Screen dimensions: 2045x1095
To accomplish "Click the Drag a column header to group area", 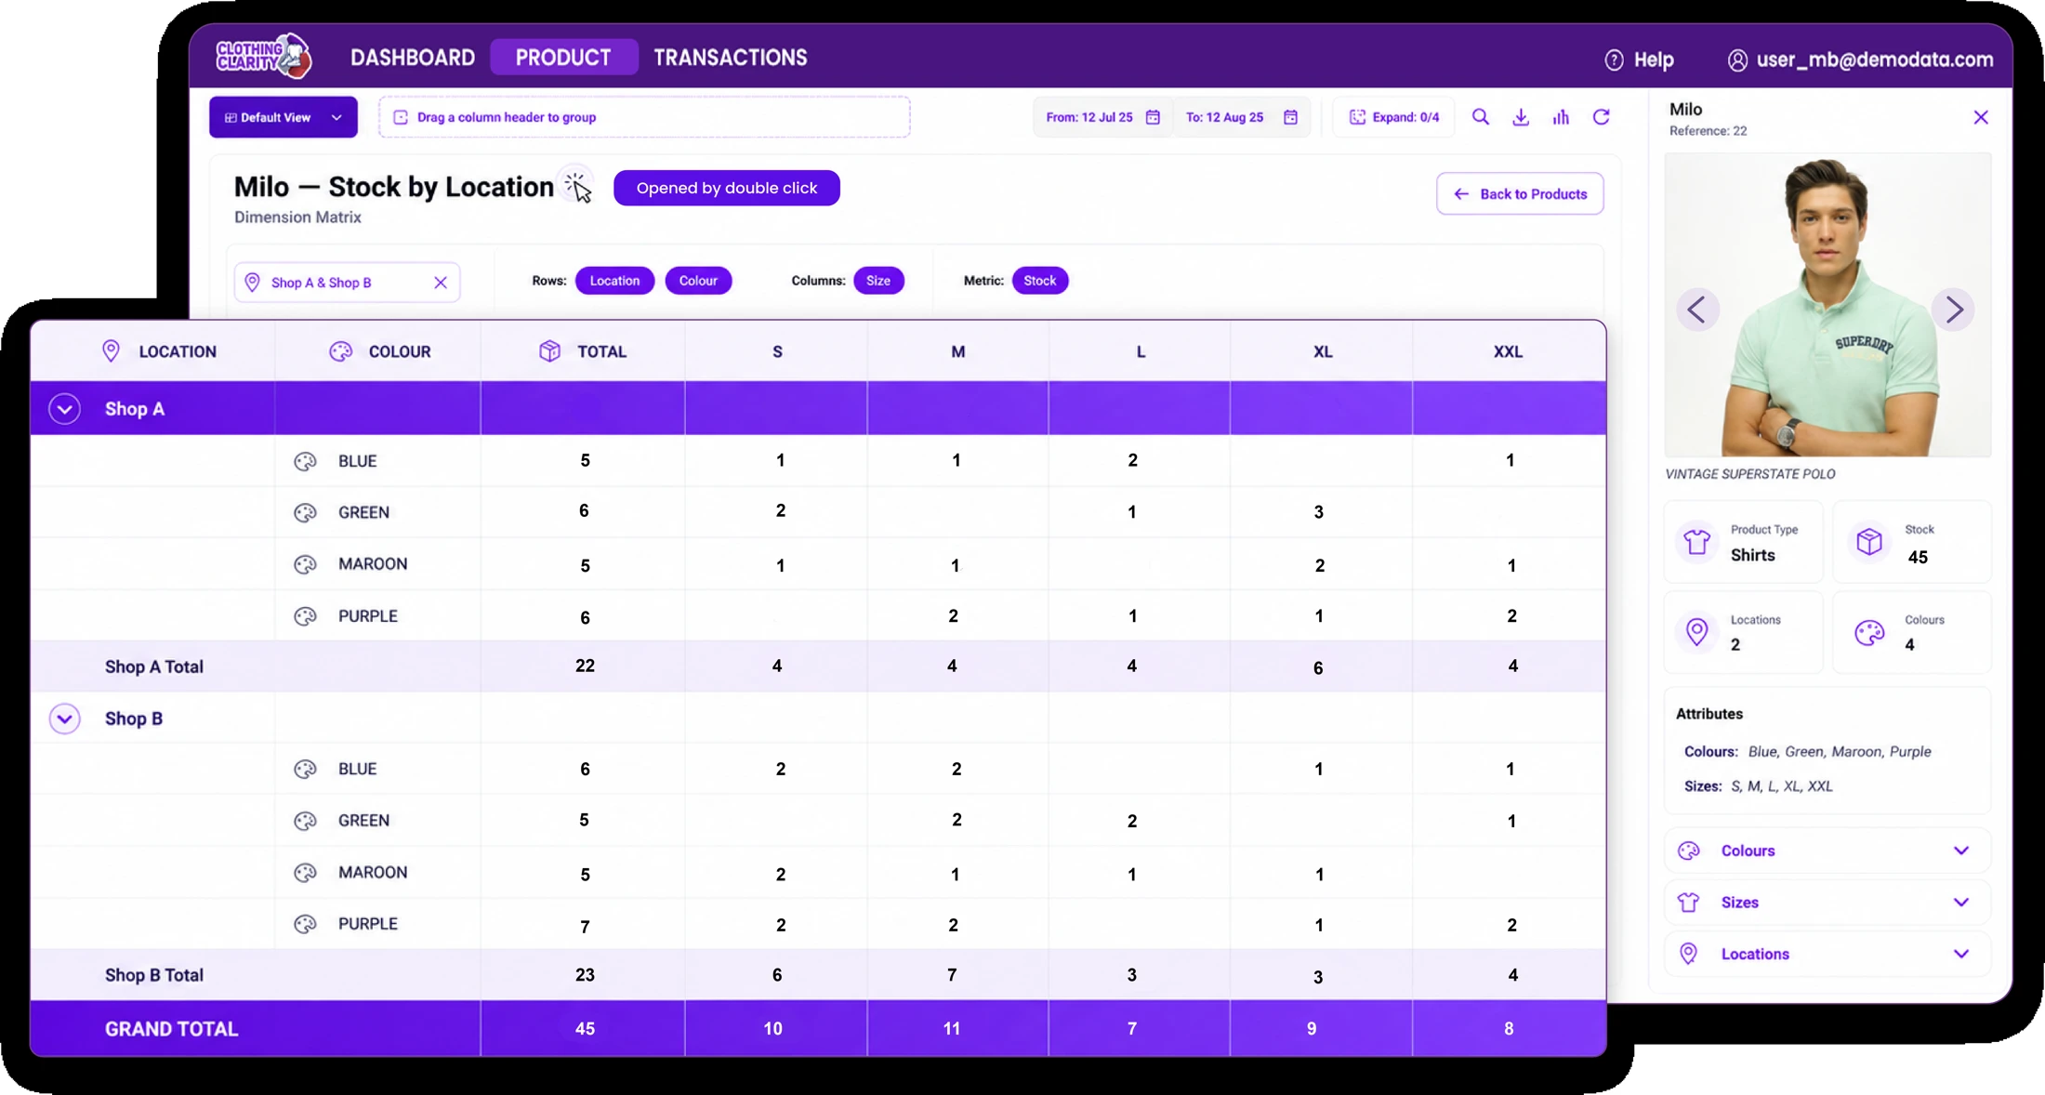I will pos(644,117).
